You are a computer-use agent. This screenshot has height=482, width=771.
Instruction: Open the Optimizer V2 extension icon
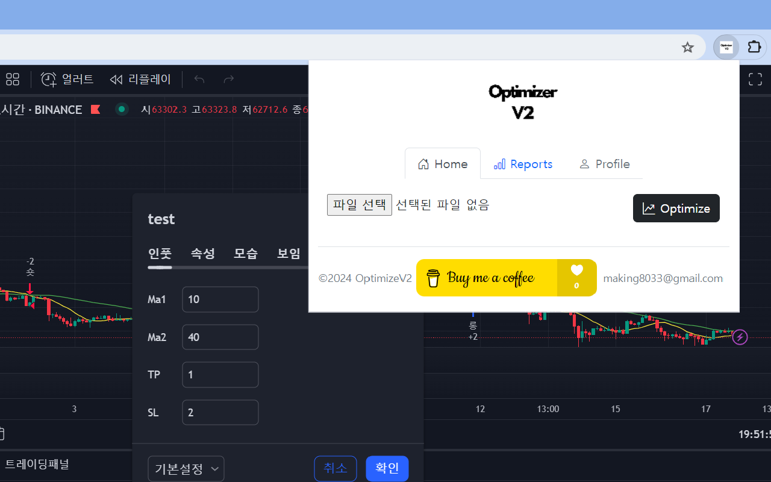pos(726,47)
